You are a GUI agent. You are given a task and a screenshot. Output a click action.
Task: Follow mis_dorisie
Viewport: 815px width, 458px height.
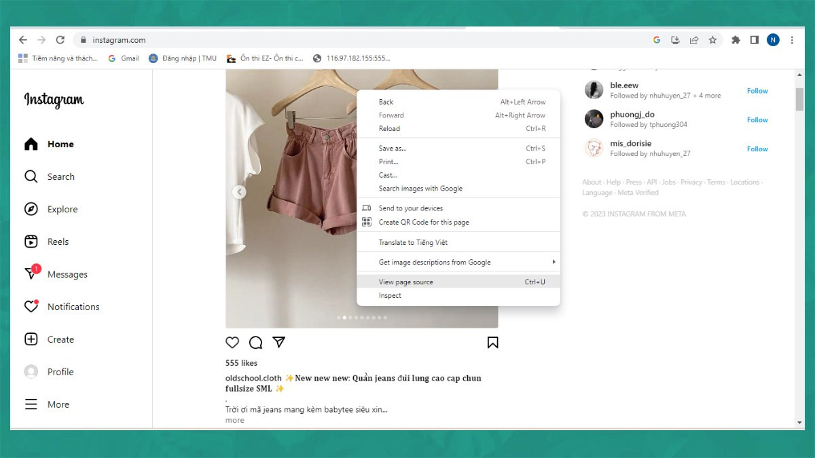[x=757, y=149]
